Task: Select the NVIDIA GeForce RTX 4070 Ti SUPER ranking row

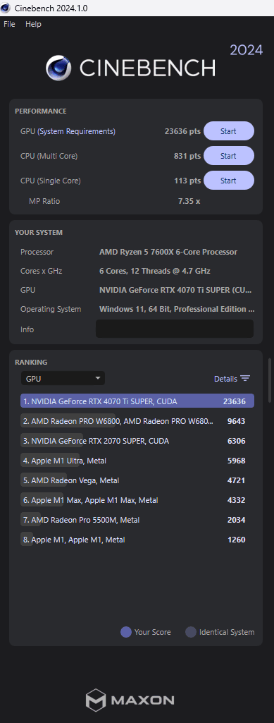Action: (x=137, y=401)
